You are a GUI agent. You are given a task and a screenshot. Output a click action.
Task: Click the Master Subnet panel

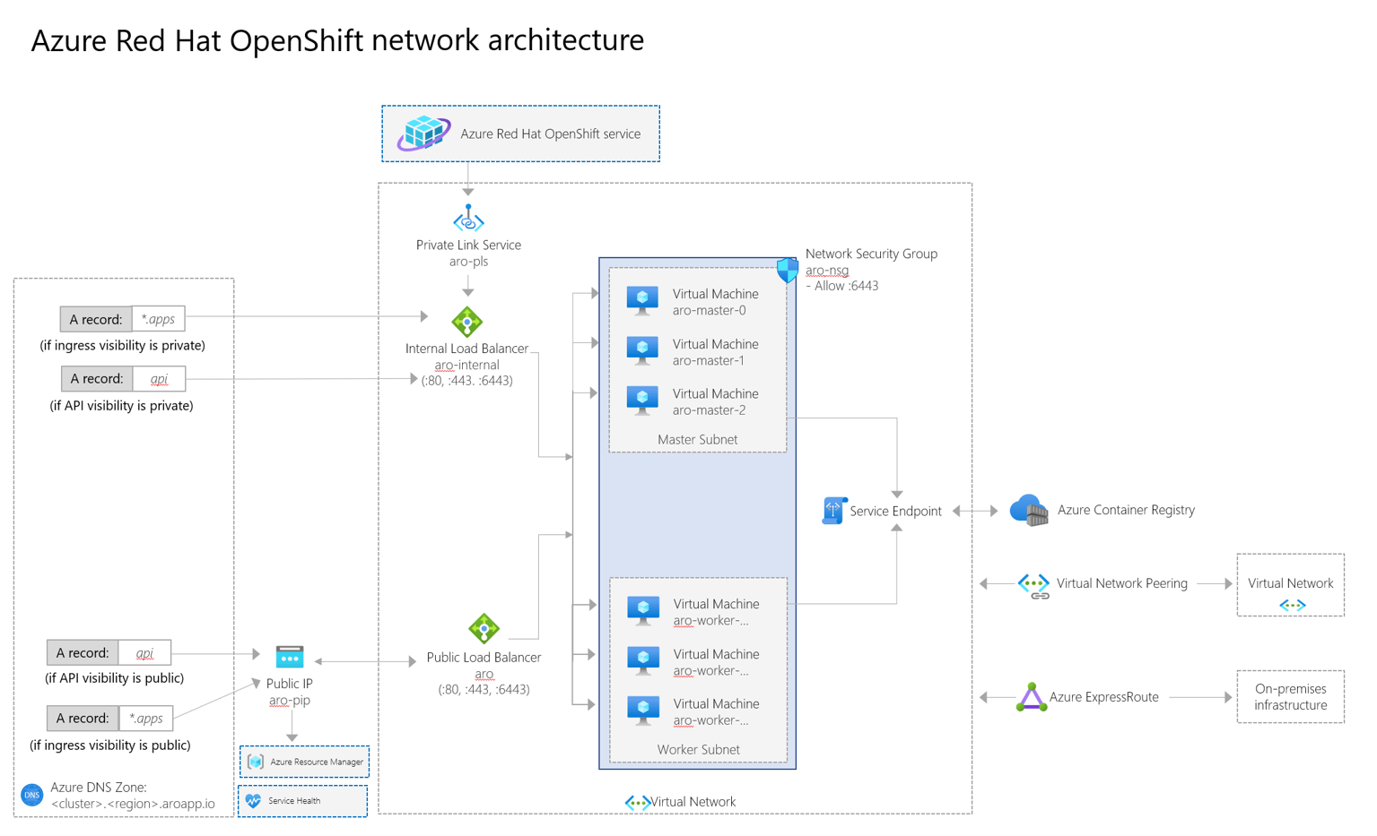coord(697,439)
